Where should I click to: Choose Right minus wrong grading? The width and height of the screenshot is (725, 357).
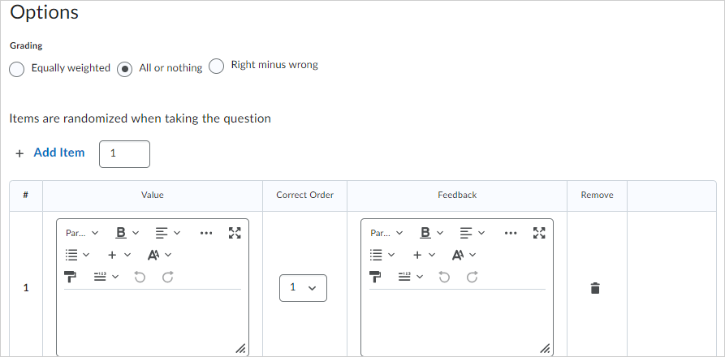(217, 67)
